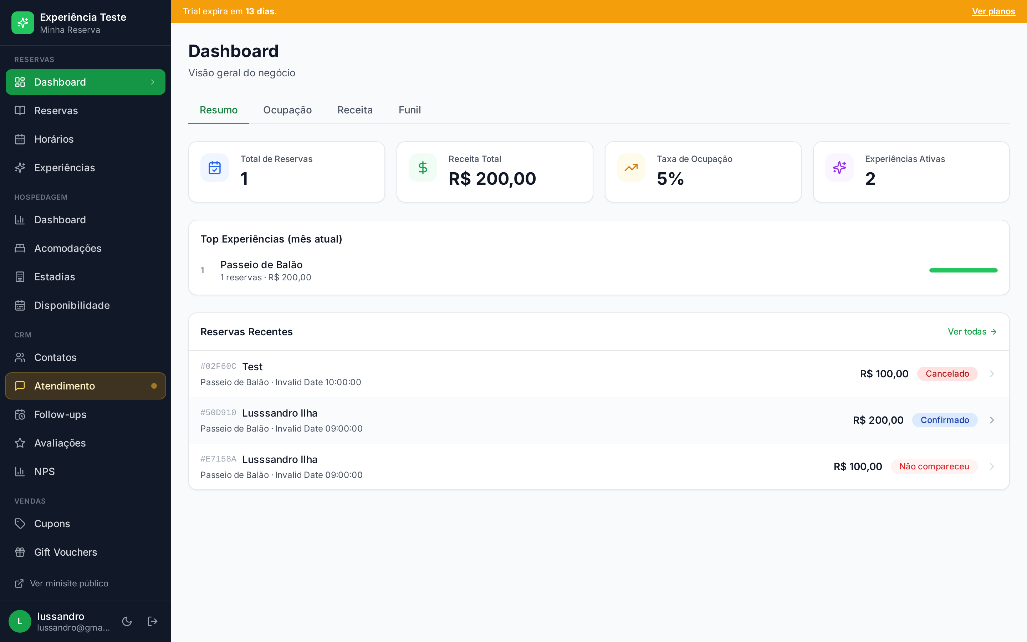Click the chevron on the active Dashboard item

pyautogui.click(x=152, y=82)
